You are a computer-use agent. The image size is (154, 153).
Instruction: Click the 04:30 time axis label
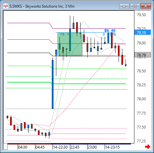pyautogui.click(x=23, y=147)
